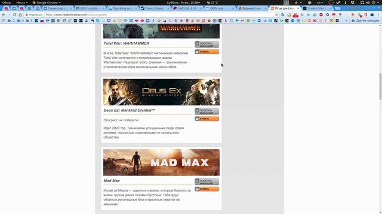382x214 pixels.
Task: Switch to the System Shock tab
Action: pyautogui.click(x=316, y=8)
